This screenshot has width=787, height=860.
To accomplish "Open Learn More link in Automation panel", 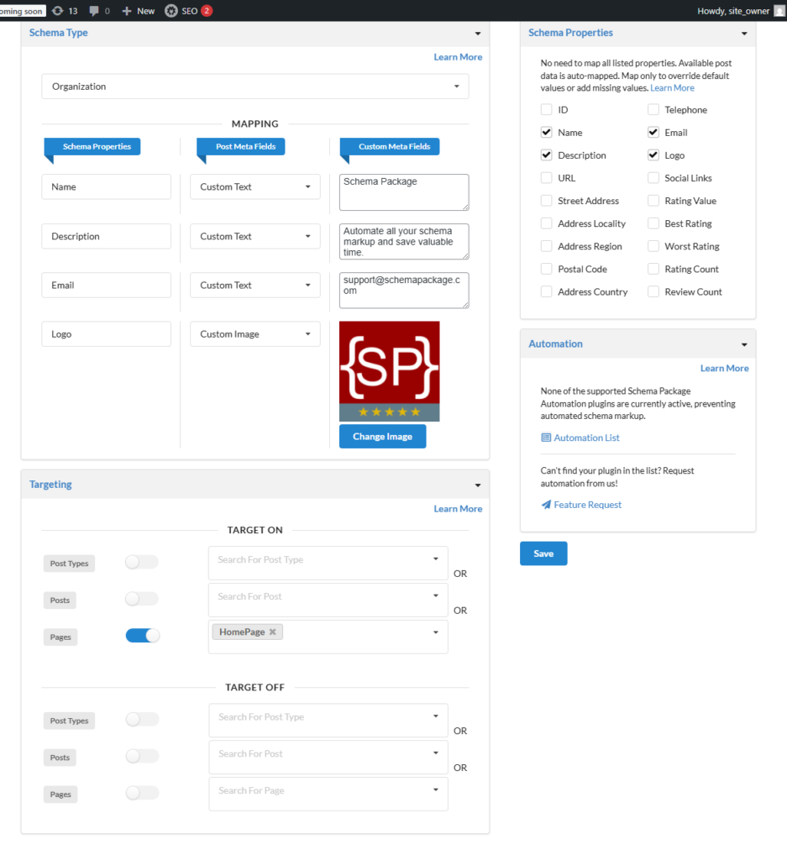I will coord(724,368).
